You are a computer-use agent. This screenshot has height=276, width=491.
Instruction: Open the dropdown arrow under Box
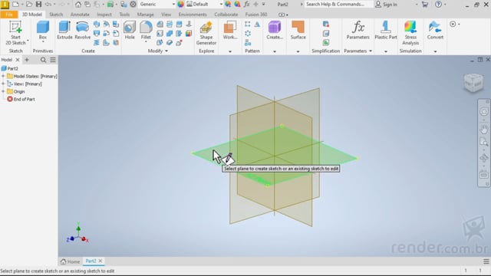tap(43, 41)
